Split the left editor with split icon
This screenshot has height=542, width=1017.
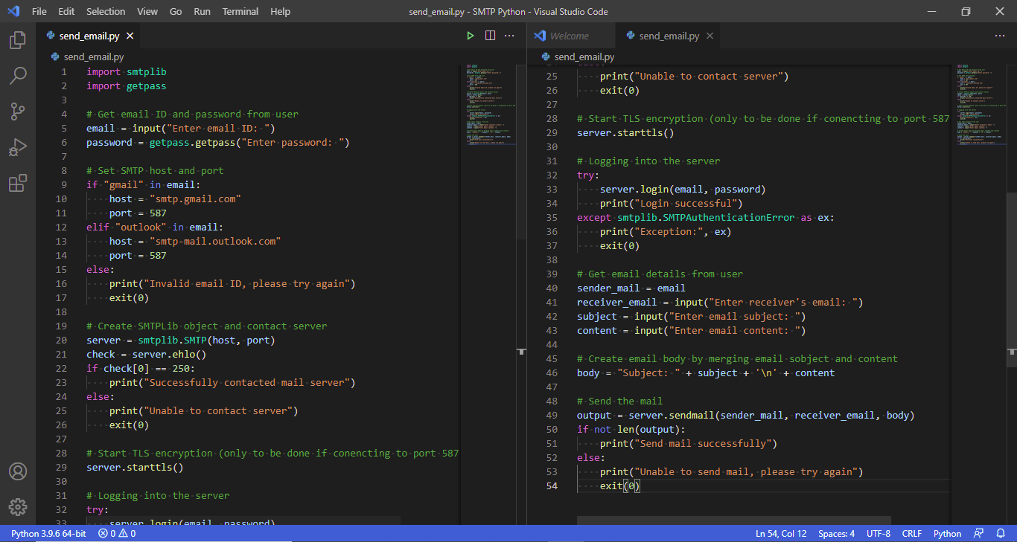coord(490,36)
